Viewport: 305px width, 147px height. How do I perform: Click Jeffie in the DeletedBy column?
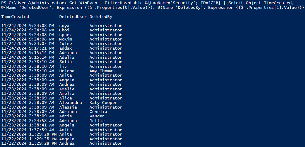pyautogui.click(x=97, y=121)
